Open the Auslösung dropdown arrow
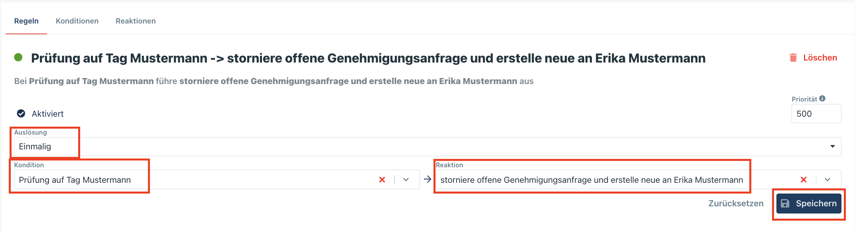 833,146
